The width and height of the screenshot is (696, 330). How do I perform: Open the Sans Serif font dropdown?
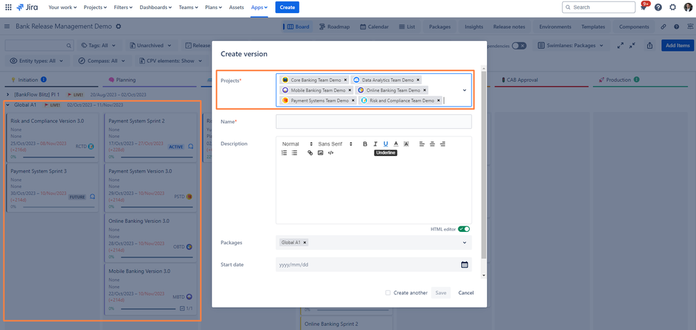click(334, 143)
